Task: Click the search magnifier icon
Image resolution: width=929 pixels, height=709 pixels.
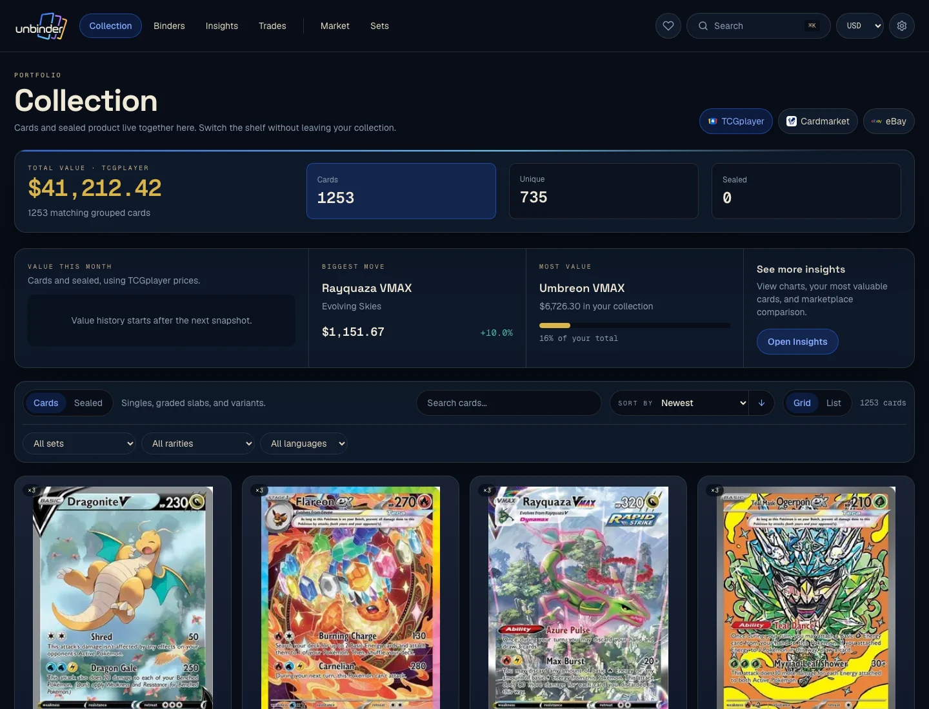Action: click(x=703, y=26)
